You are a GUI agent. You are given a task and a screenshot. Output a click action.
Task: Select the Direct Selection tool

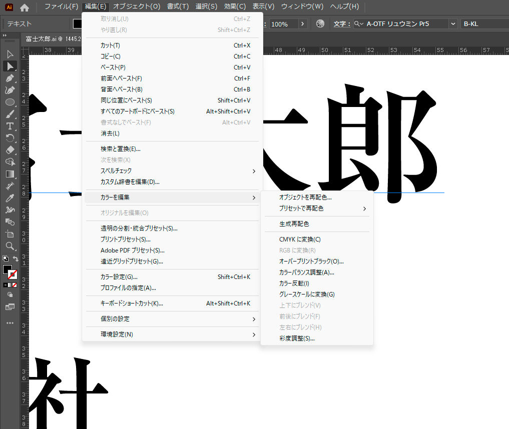tap(10, 66)
